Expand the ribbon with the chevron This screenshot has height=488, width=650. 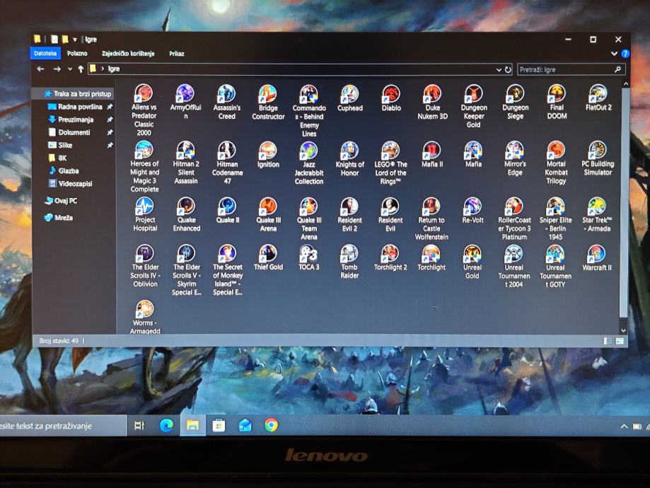pos(615,54)
